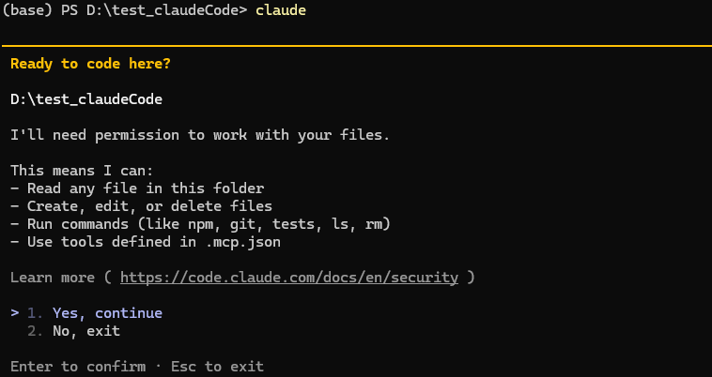
Task: Click the "(base) PS" prompt prefix
Action: [x=38, y=9]
